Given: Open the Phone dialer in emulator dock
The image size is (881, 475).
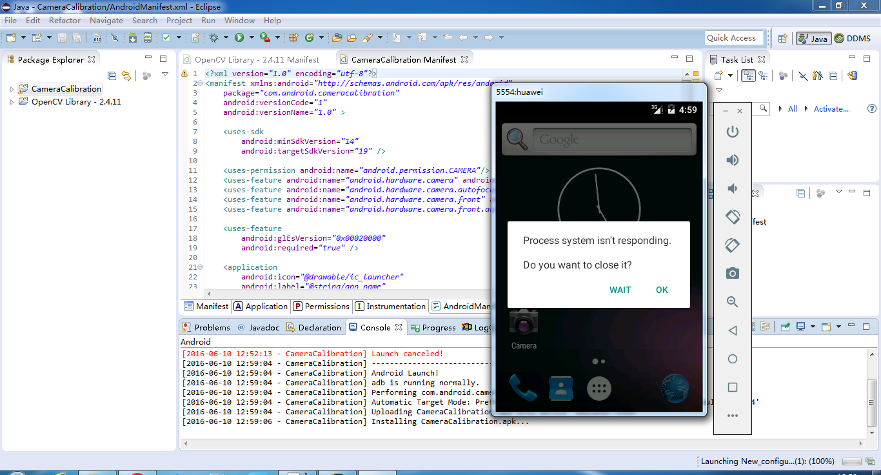Looking at the screenshot, I should click(522, 388).
